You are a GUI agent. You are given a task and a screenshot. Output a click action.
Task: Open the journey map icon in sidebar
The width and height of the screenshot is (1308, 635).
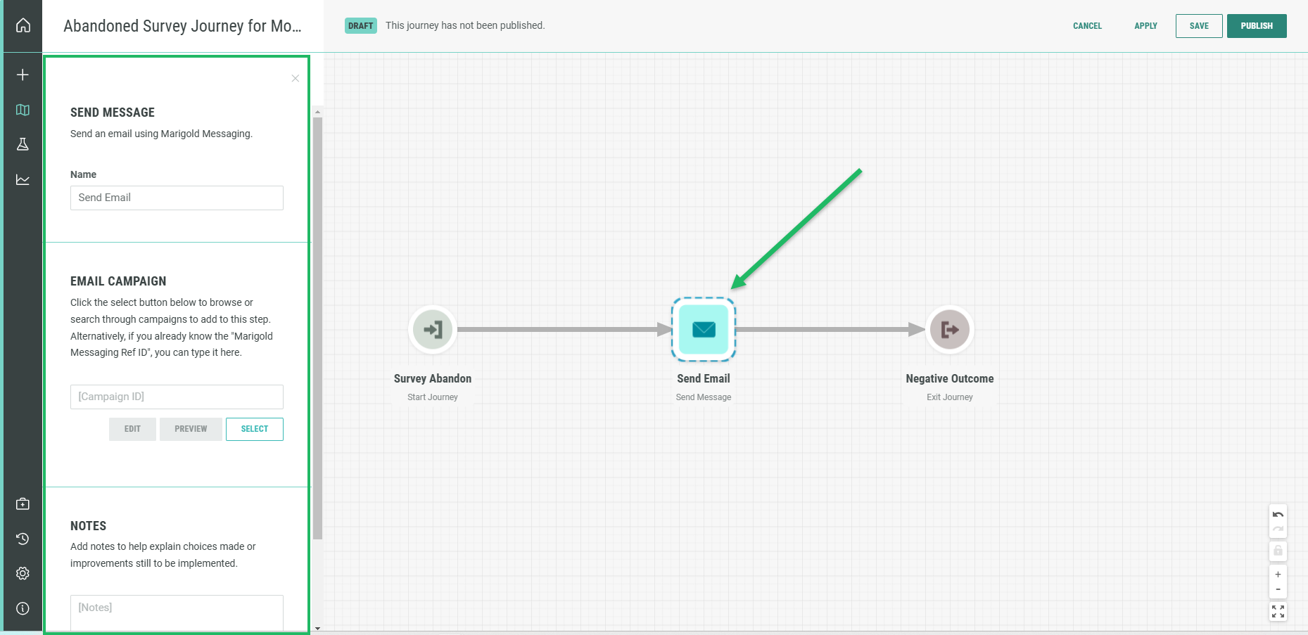23,110
